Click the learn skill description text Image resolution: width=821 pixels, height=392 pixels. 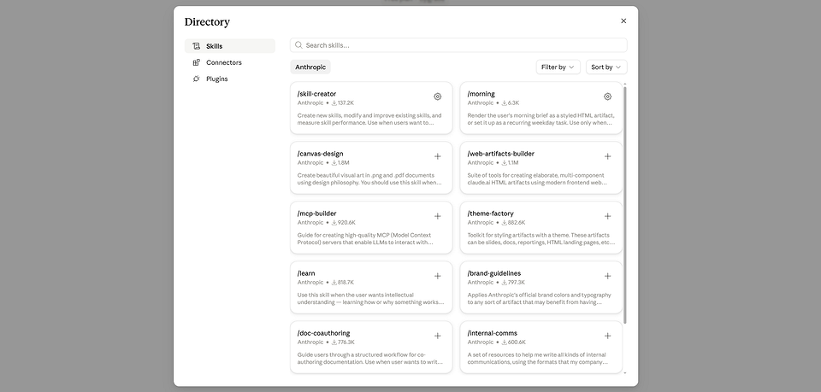pos(370,298)
